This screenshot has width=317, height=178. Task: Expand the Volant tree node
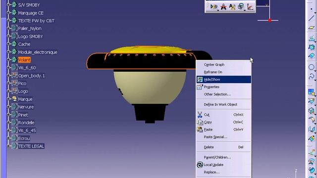coord(8,59)
